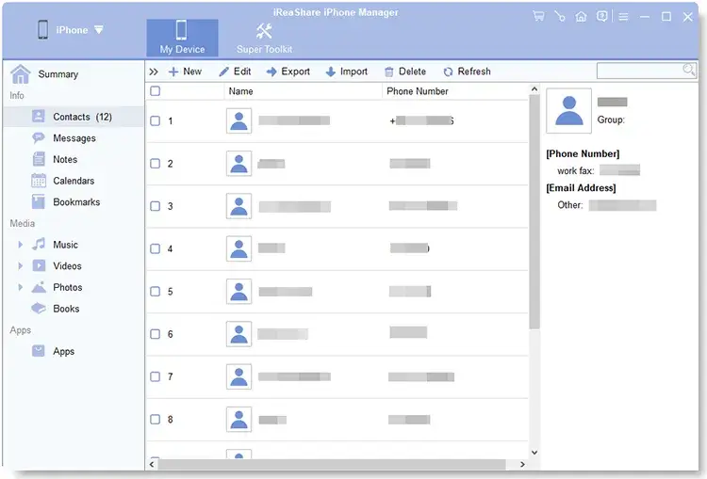Expand the Music tree item
The width and height of the screenshot is (707, 479).
(20, 245)
